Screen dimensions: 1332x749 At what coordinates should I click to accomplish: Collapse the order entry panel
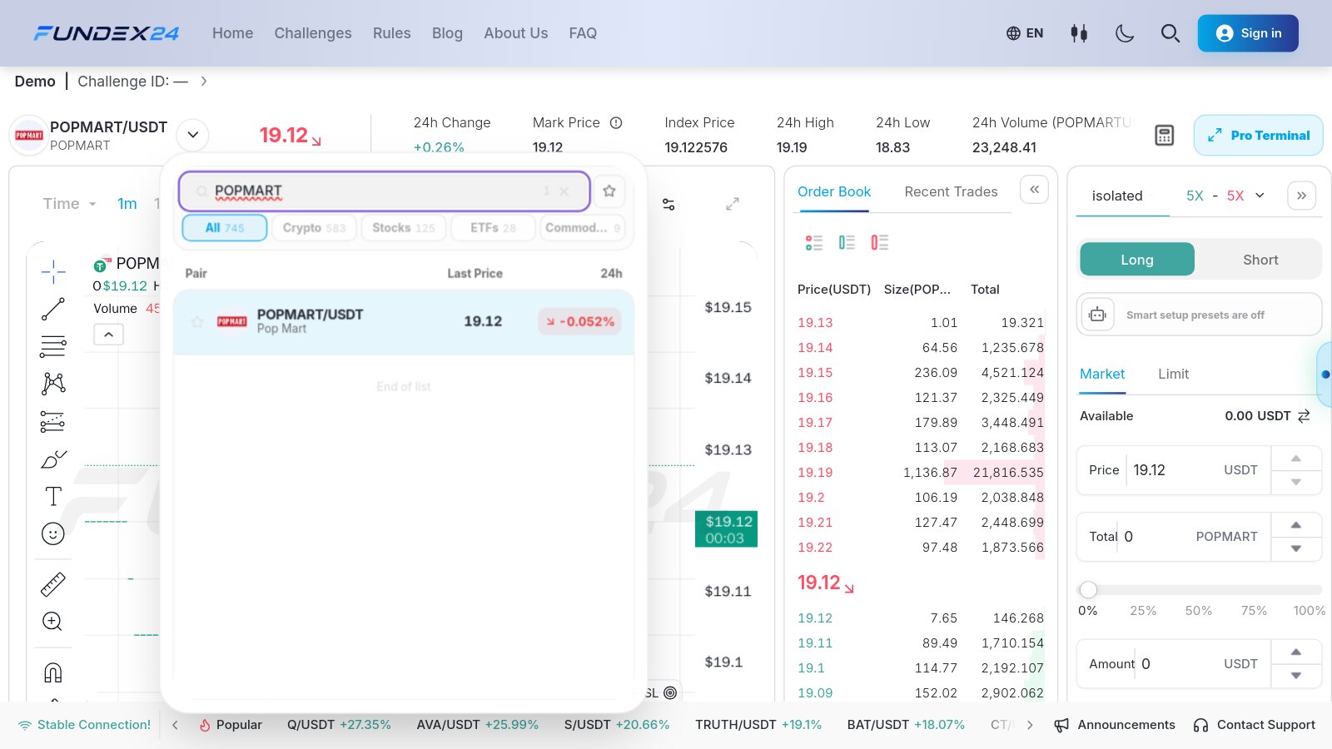tap(1302, 196)
